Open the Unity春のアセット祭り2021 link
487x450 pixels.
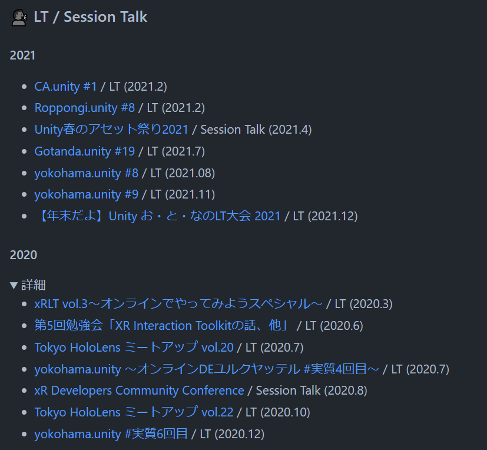110,129
